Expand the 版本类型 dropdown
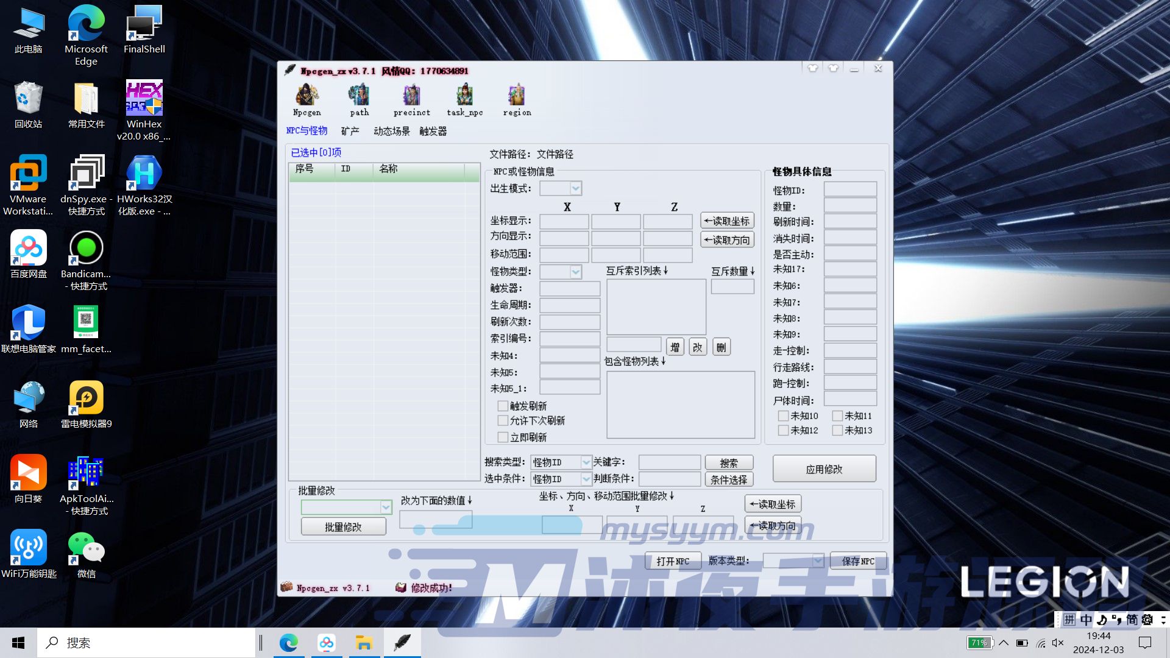This screenshot has height=658, width=1170. (817, 561)
